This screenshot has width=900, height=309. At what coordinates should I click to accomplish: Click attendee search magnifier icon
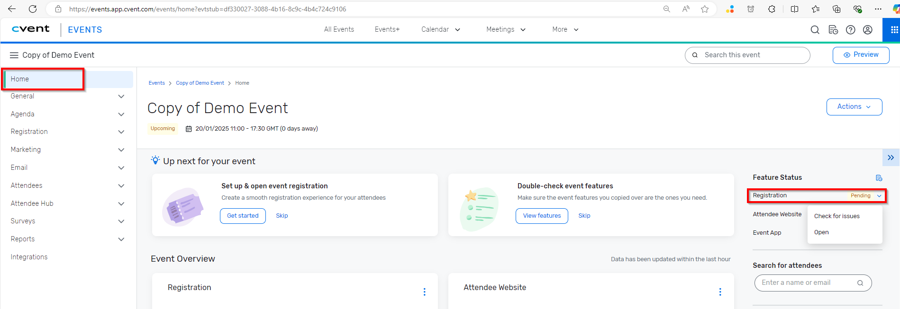click(x=860, y=283)
